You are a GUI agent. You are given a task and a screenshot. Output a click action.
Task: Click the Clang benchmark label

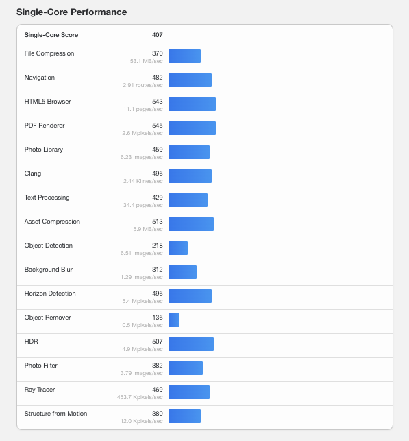33,174
